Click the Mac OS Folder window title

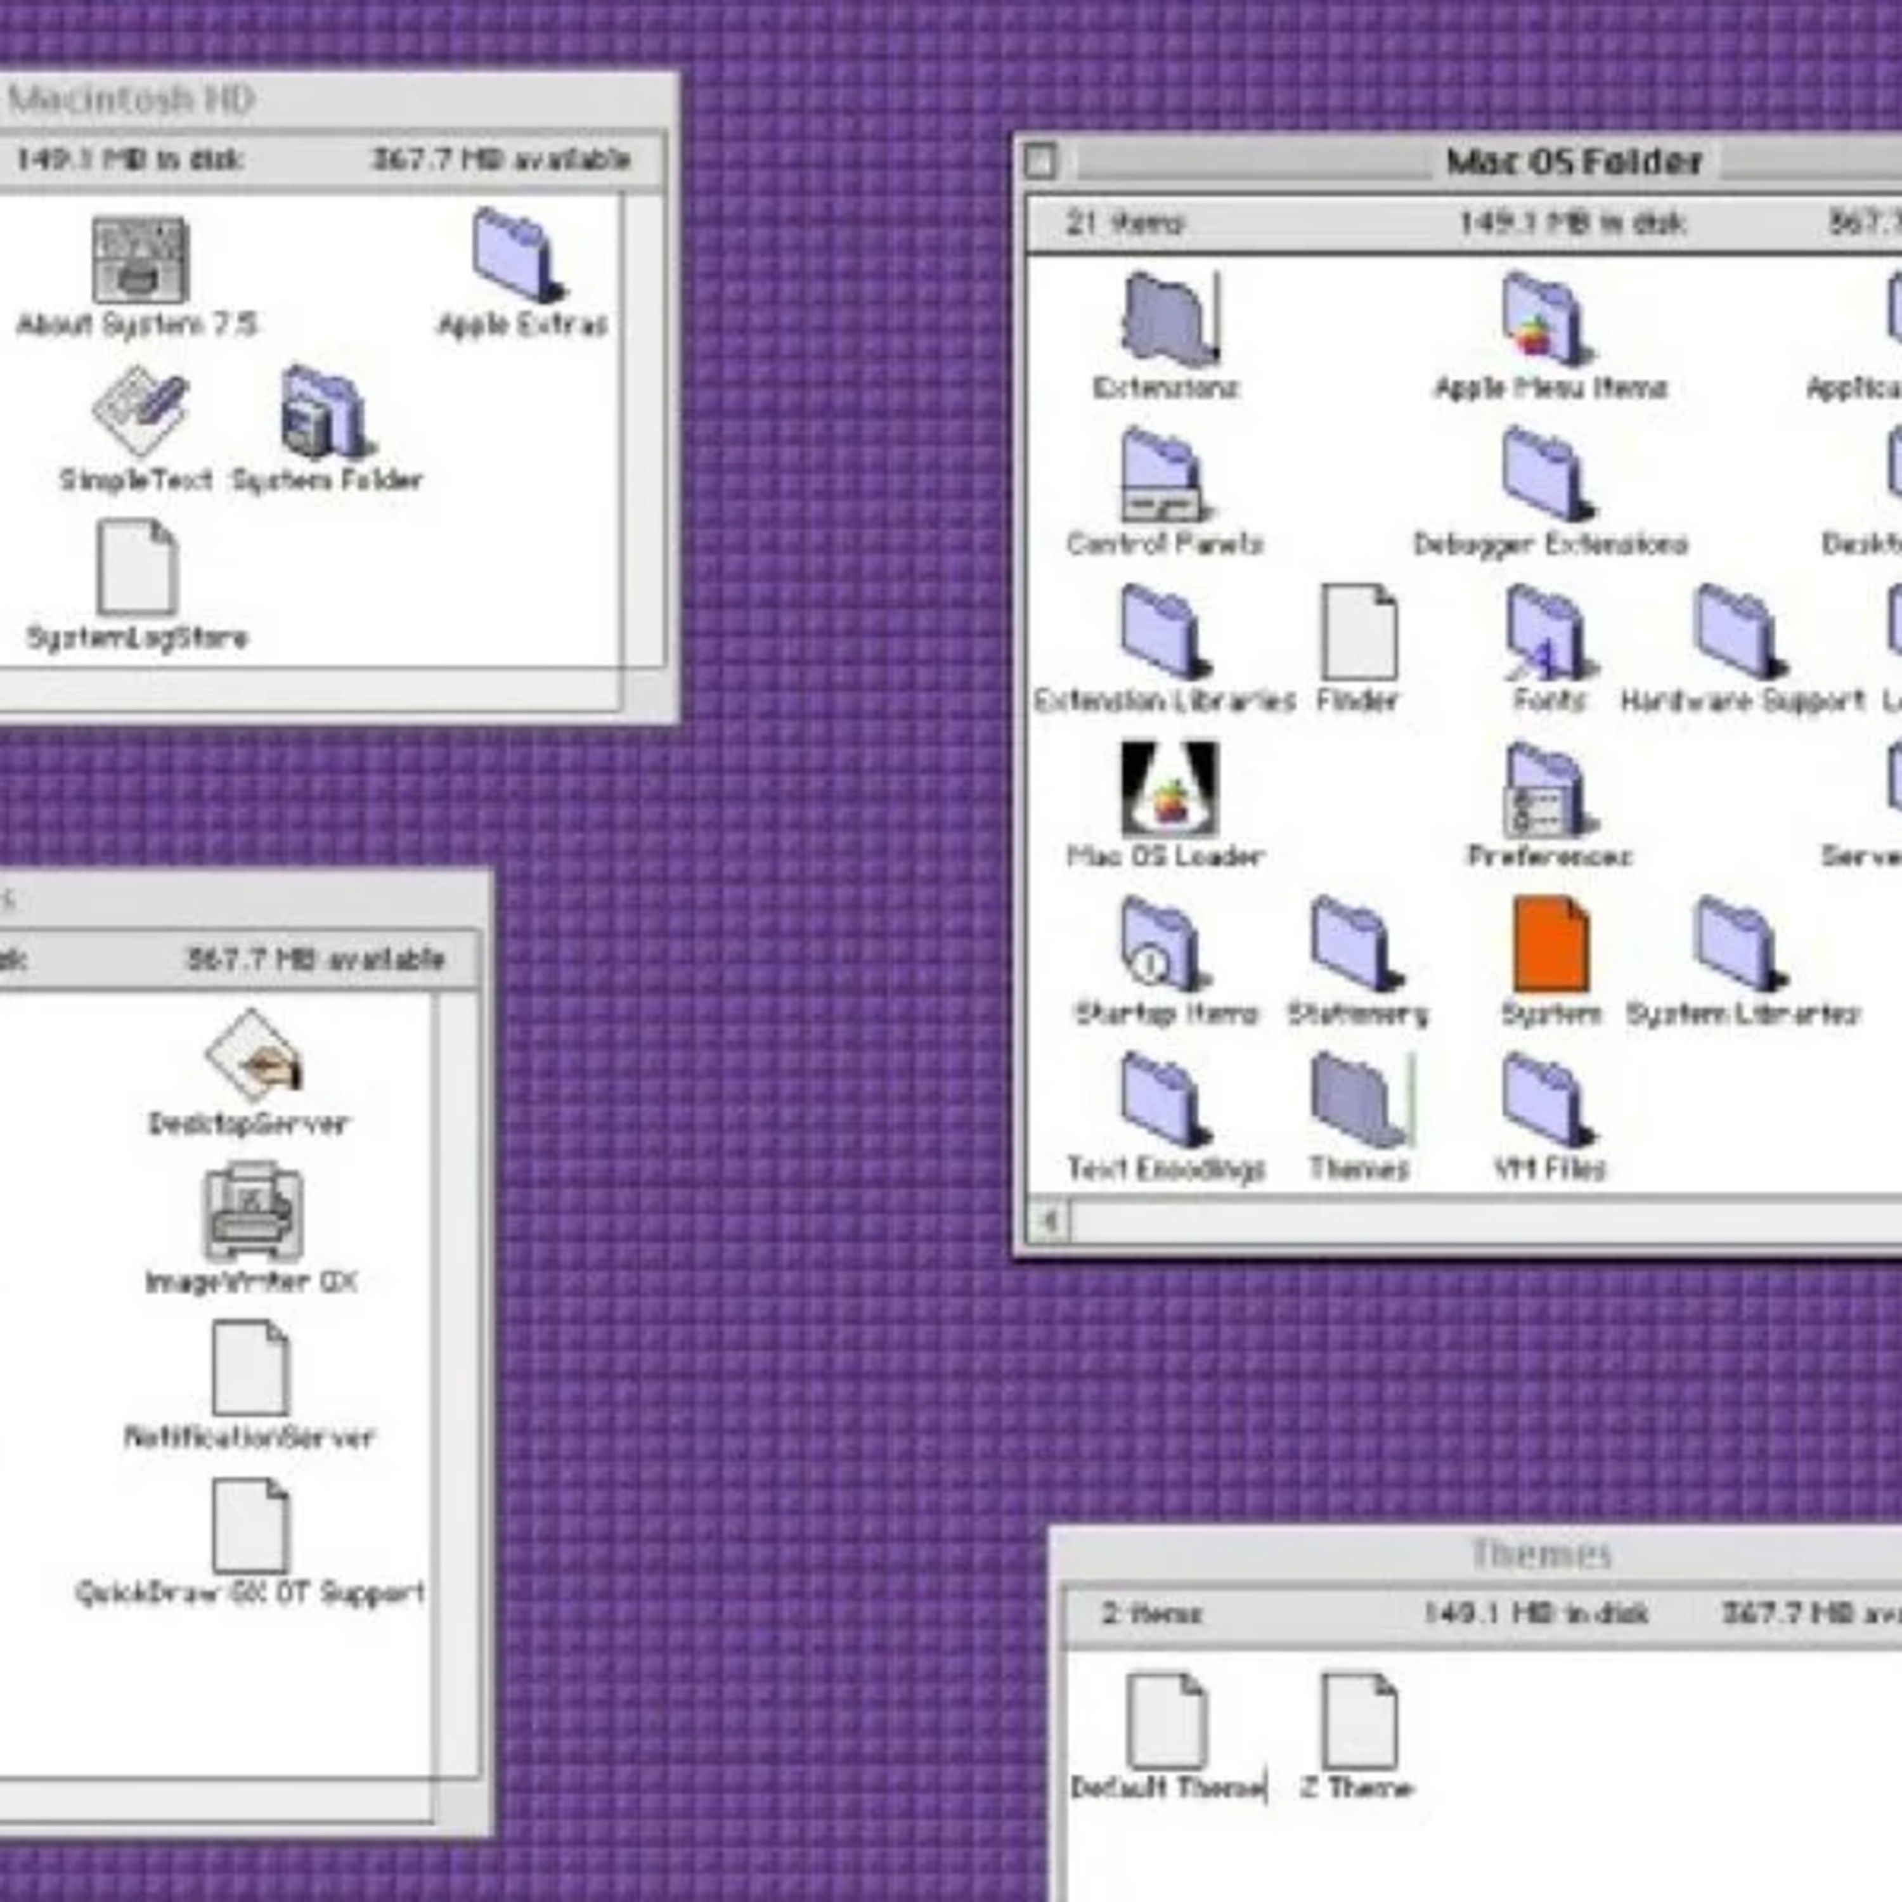coord(1573,162)
